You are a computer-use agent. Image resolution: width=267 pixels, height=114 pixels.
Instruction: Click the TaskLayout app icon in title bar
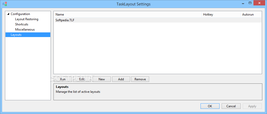point(5,4)
